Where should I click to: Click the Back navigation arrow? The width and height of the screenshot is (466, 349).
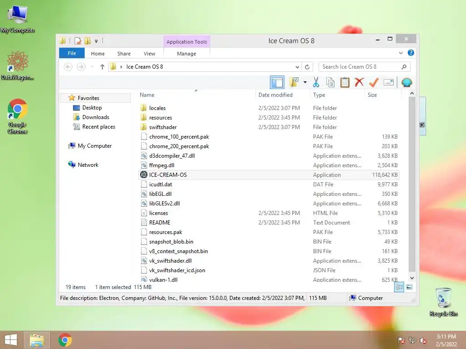click(68, 67)
